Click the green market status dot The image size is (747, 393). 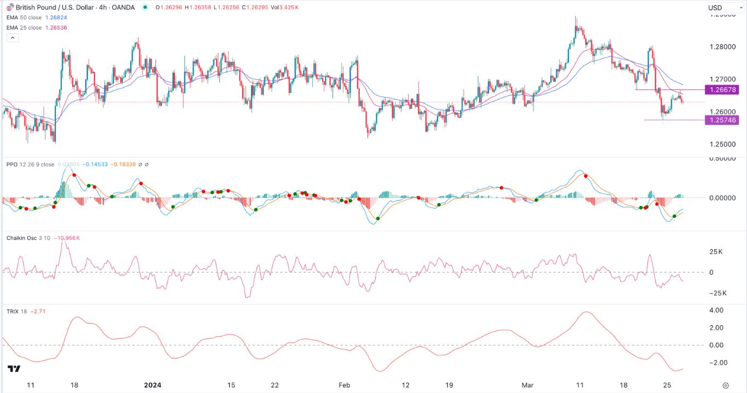click(144, 8)
